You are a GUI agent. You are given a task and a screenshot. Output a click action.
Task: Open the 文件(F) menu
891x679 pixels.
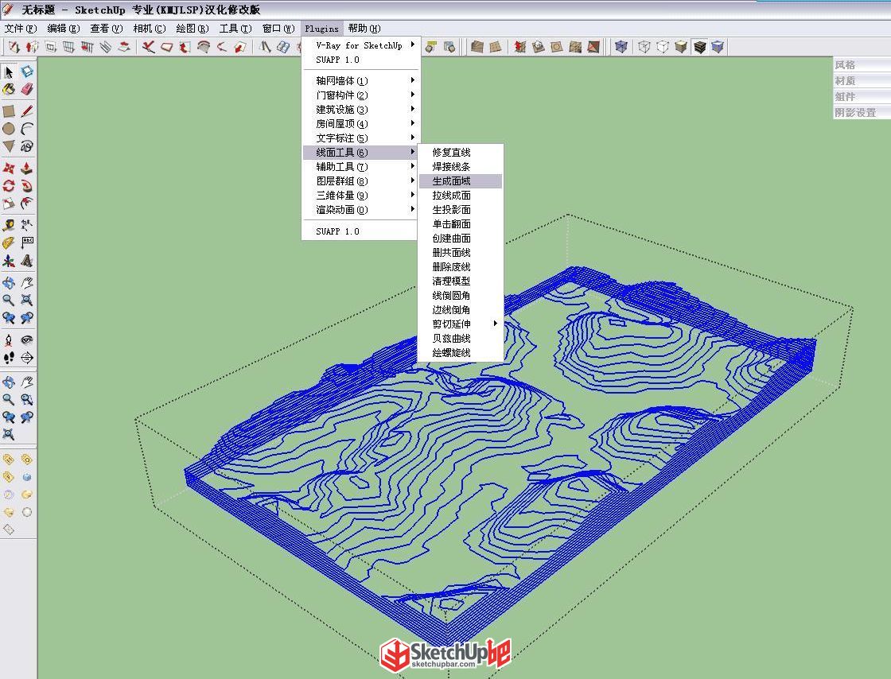point(21,29)
